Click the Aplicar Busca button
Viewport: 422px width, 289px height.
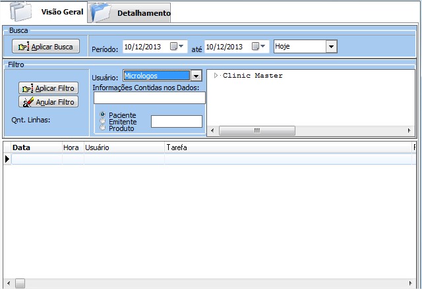click(x=46, y=47)
